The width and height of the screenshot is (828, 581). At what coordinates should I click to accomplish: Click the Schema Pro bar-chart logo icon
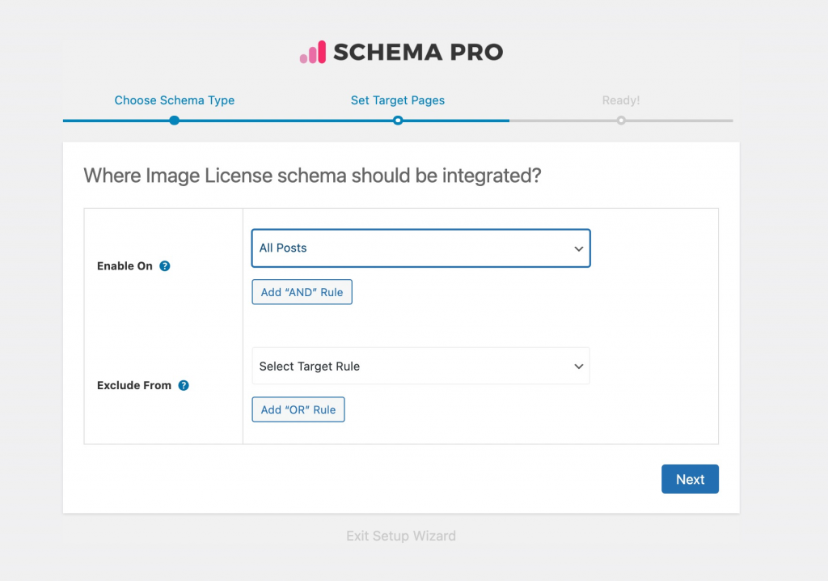tap(313, 53)
